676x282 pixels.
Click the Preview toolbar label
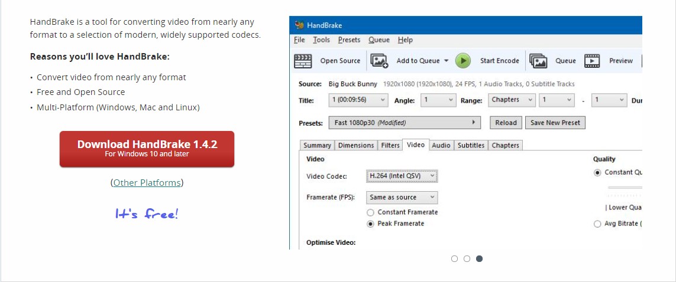(x=621, y=61)
